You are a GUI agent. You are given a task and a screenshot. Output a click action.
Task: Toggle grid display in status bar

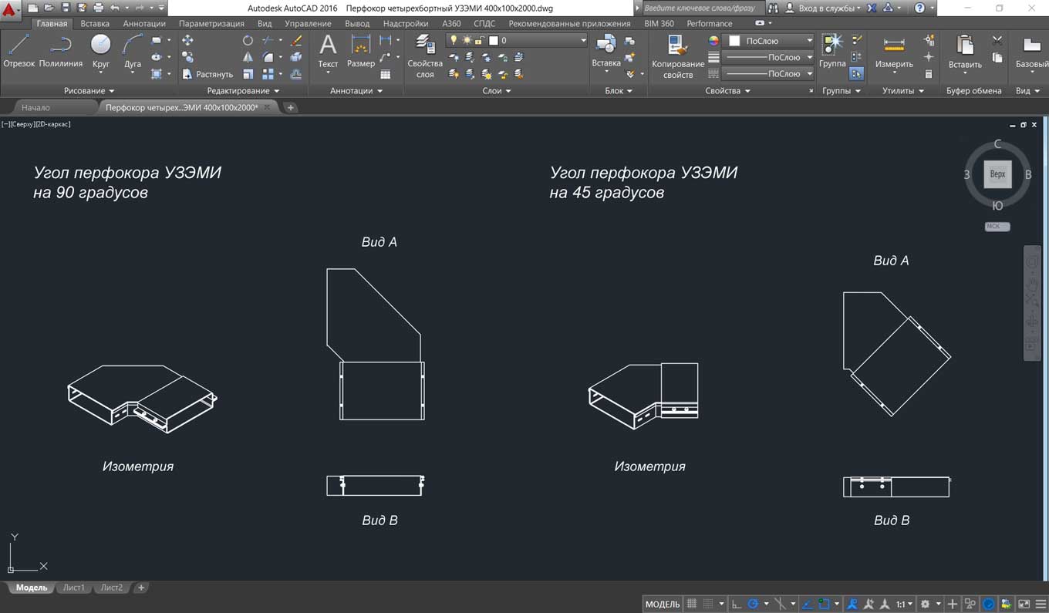coord(692,604)
